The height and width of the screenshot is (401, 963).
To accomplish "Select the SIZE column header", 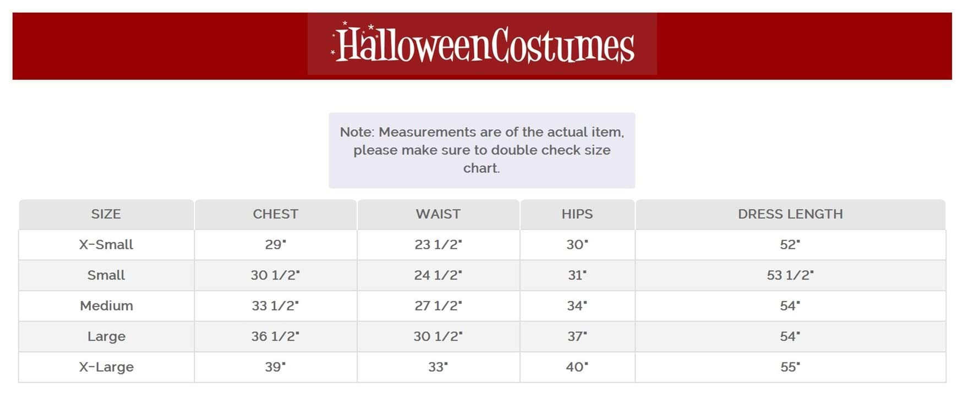I will click(x=106, y=214).
